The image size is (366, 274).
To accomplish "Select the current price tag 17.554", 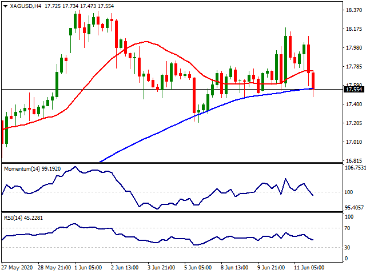I will click(354, 90).
